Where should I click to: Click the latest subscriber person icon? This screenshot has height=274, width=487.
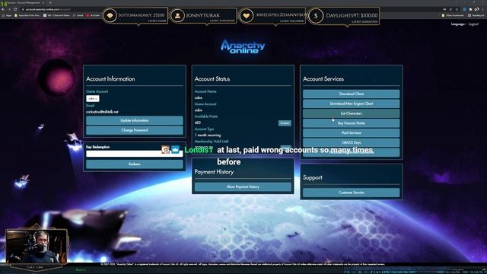(177, 15)
